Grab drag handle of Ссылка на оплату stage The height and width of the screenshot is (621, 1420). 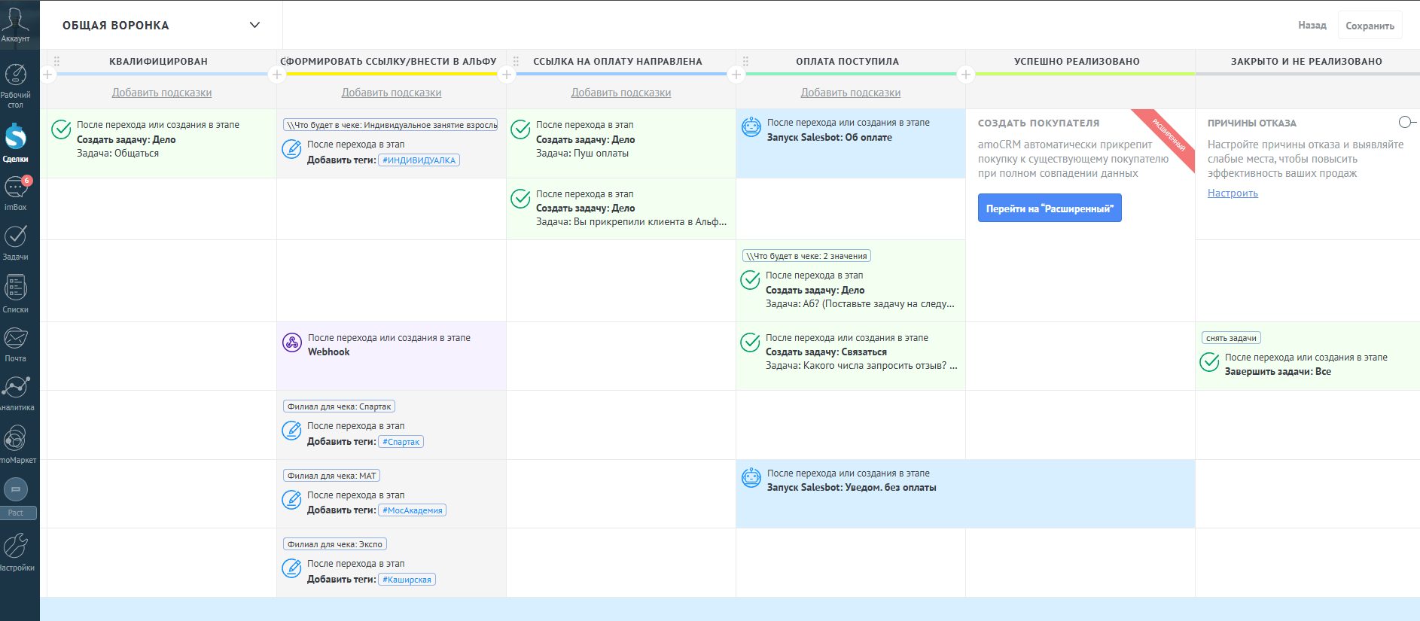click(516, 62)
